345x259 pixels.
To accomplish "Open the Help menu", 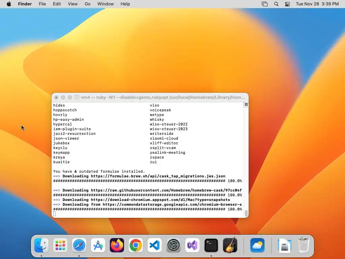I will click(x=125, y=4).
